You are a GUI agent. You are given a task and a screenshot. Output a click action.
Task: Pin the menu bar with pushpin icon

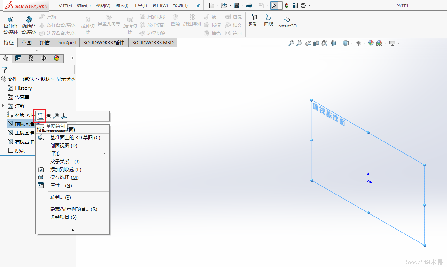pyautogui.click(x=198, y=5)
